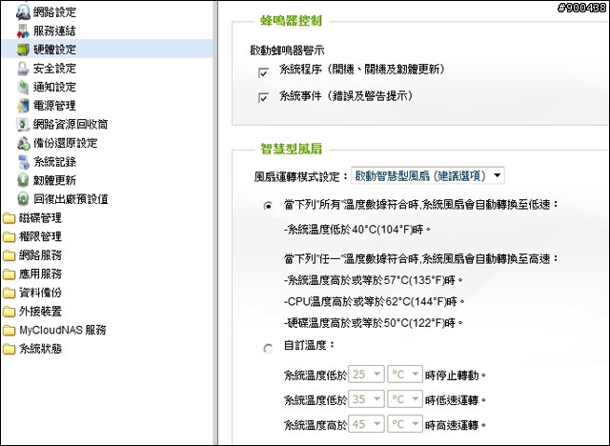Screen dimensions: 610x446
Task: Click the 通知設定 icon
Action: point(23,87)
